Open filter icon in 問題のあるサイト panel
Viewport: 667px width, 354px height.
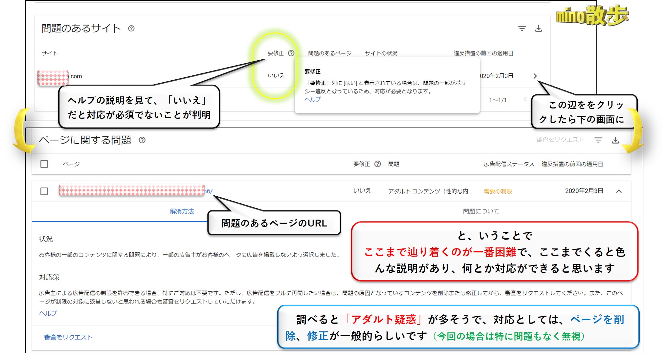click(x=522, y=29)
